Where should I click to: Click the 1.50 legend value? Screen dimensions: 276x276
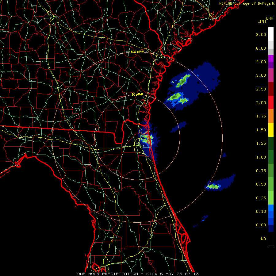click(x=261, y=130)
